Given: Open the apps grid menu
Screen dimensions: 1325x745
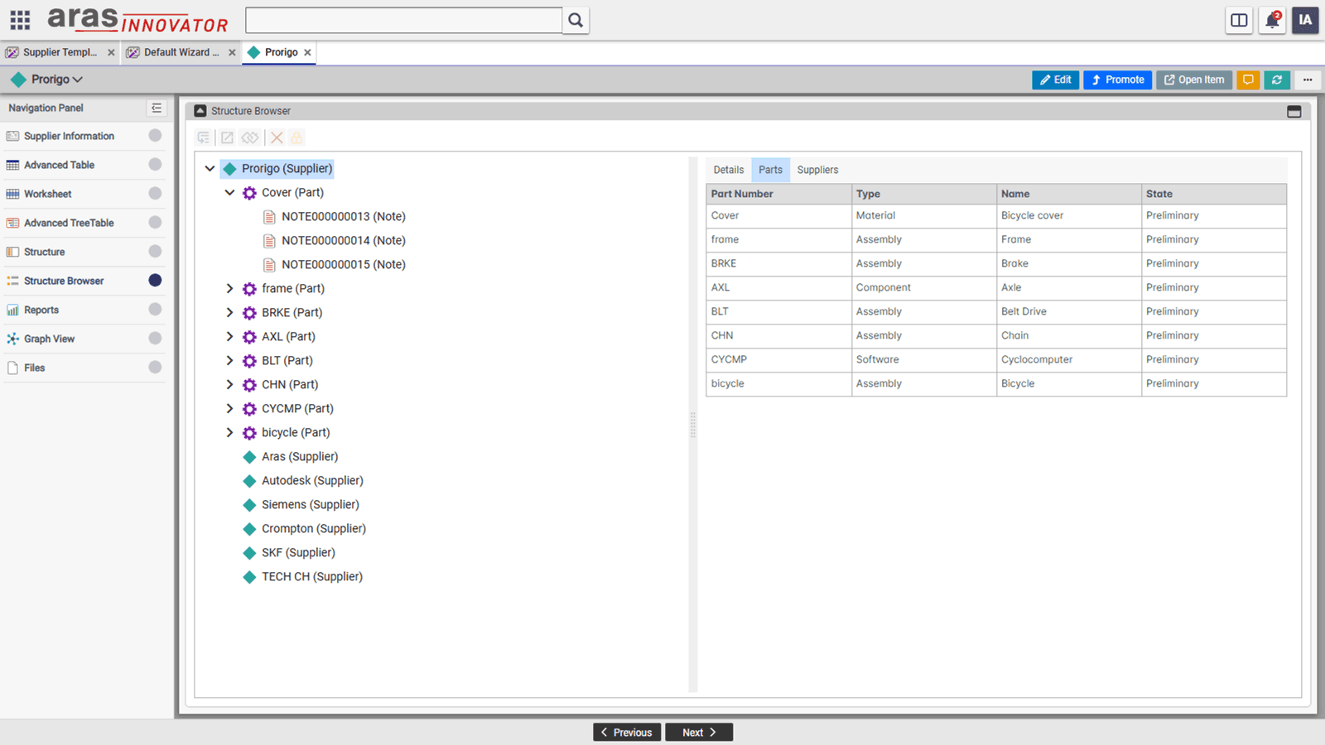Looking at the screenshot, I should pos(20,20).
